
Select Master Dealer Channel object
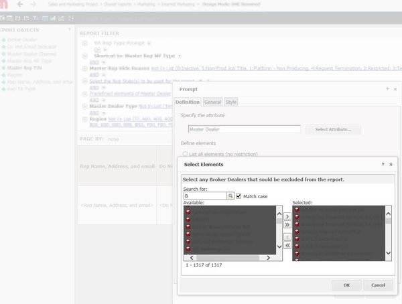tap(29, 54)
